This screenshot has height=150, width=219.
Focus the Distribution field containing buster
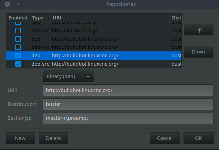pos(128,104)
